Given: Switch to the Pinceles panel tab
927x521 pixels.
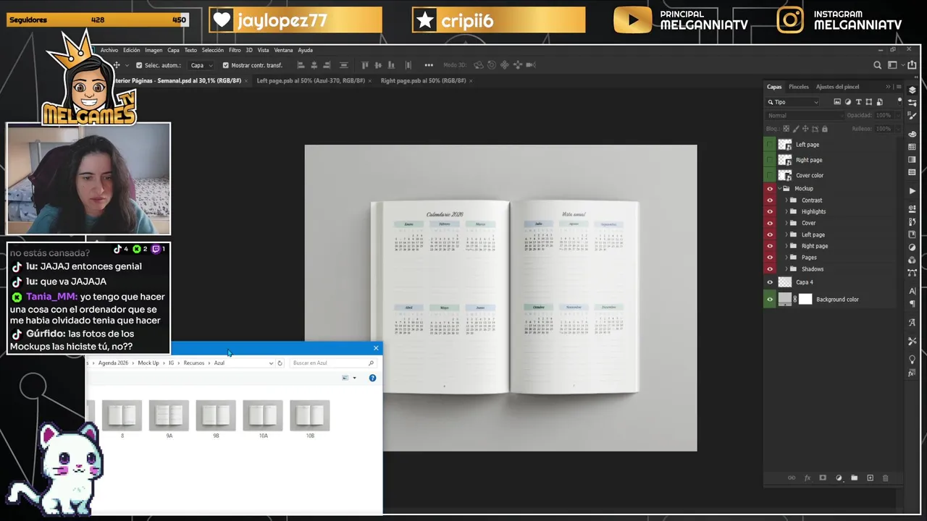Looking at the screenshot, I should coord(799,87).
